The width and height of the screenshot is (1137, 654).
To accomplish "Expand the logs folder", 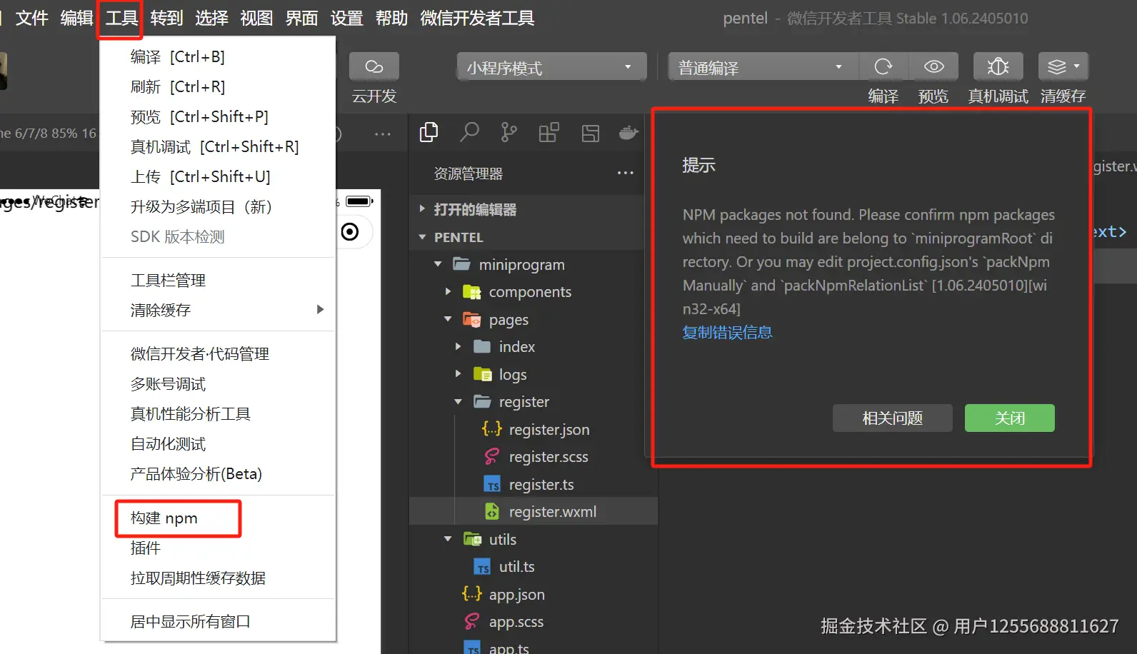I will click(x=458, y=375).
